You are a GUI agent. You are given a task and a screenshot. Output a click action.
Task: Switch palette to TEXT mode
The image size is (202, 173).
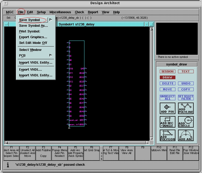tap(186, 71)
